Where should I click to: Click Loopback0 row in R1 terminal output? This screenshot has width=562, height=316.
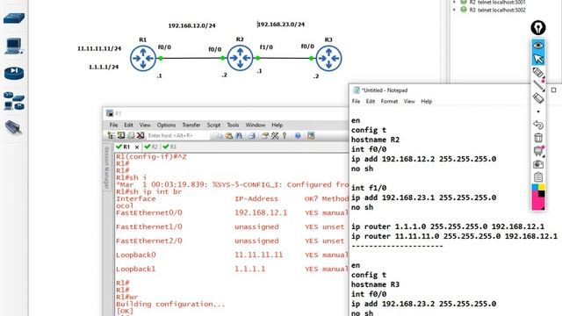tap(232, 255)
